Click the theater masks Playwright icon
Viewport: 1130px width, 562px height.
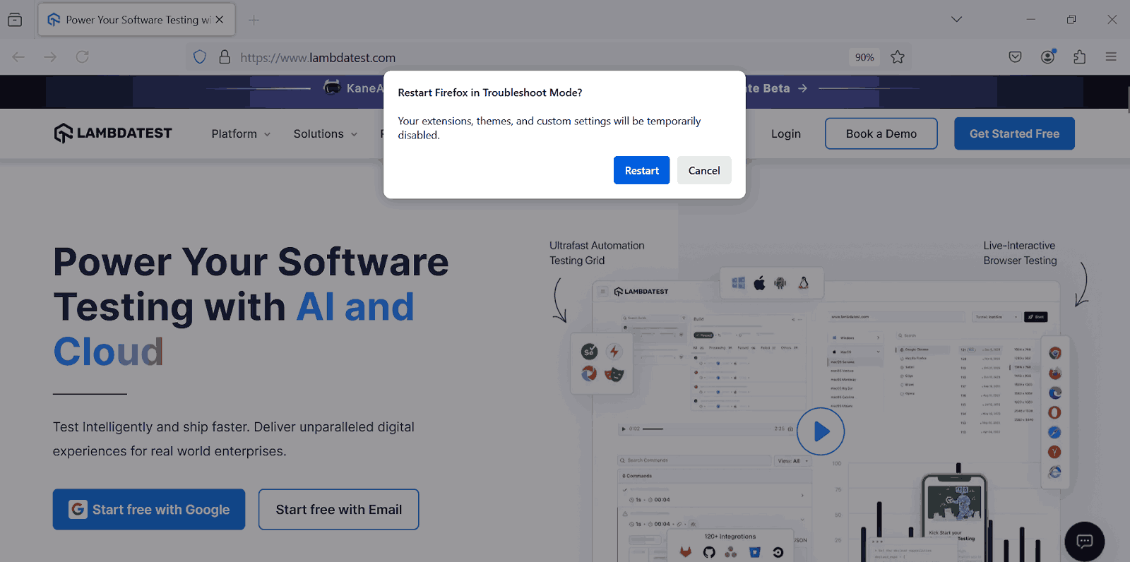coord(614,373)
